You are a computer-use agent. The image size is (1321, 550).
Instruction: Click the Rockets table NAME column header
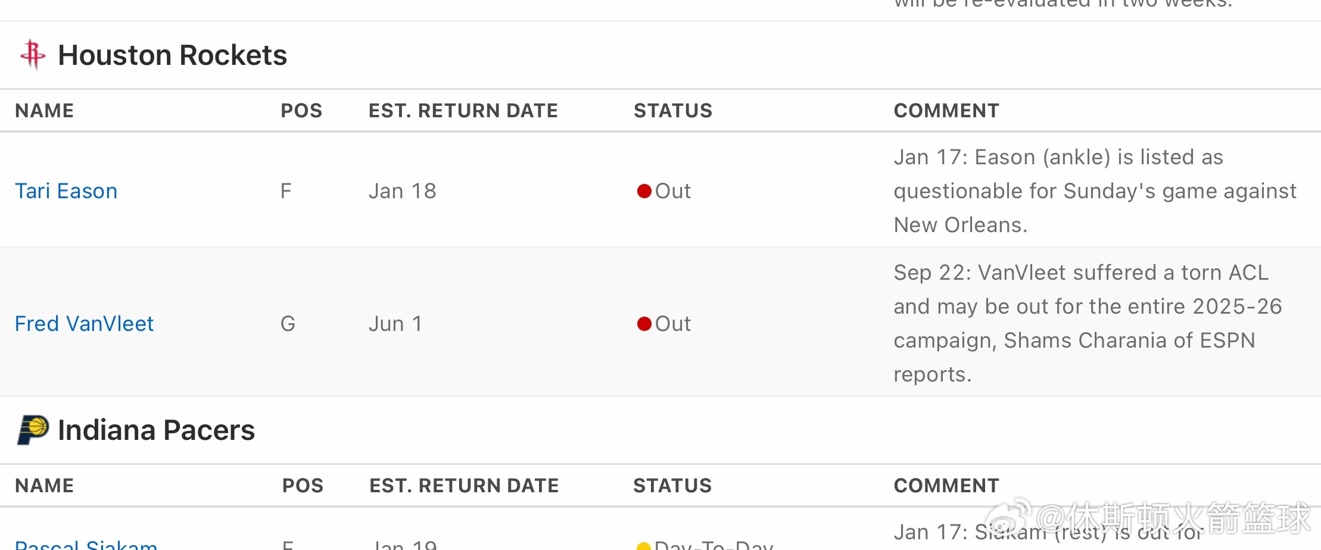pos(45,111)
